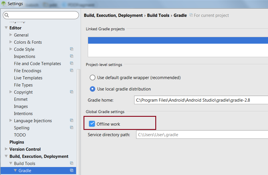
Task: Click the project icon beside Language Injections
Action: click(x=72, y=120)
